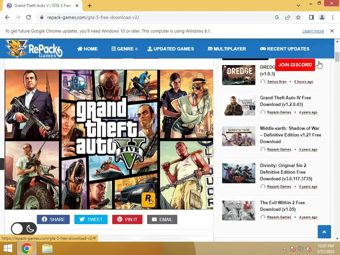Click the JOIN DISCORD button
Screen dimensions: 340x255
coord(295,65)
